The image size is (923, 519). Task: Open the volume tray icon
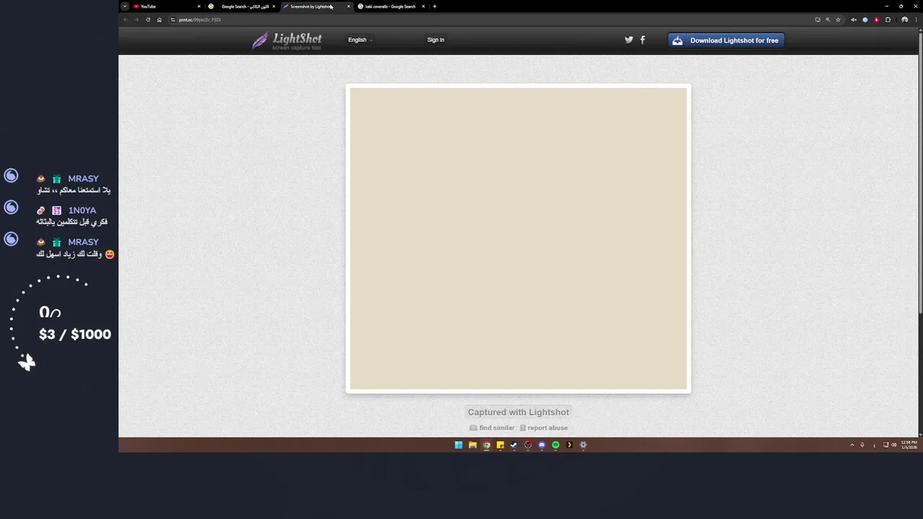894,445
